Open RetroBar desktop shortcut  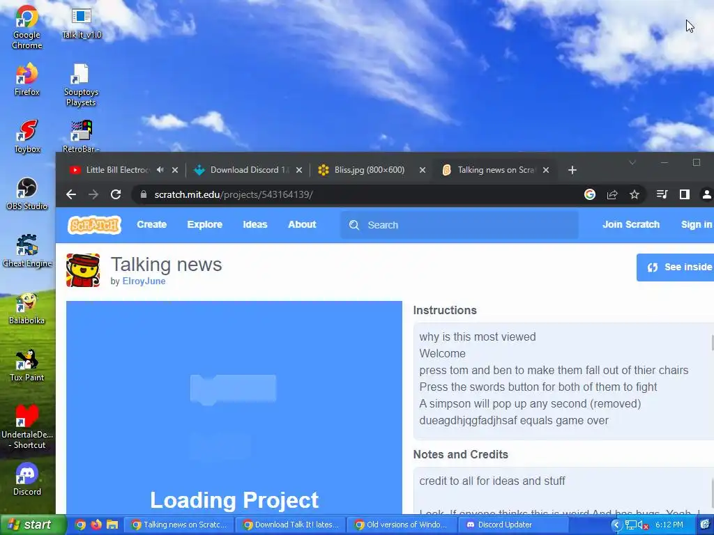[81, 136]
